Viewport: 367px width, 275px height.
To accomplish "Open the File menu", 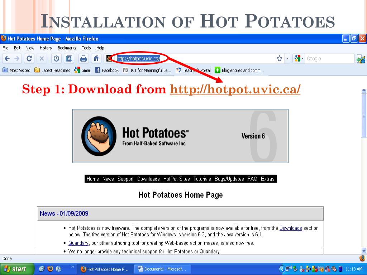I will (5, 48).
